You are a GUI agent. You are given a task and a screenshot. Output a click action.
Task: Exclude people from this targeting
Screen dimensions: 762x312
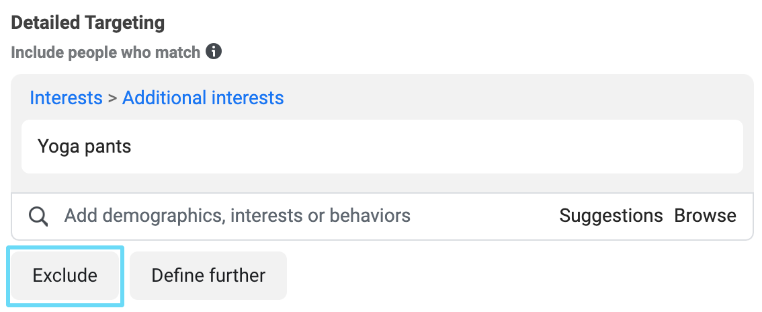[x=65, y=276]
